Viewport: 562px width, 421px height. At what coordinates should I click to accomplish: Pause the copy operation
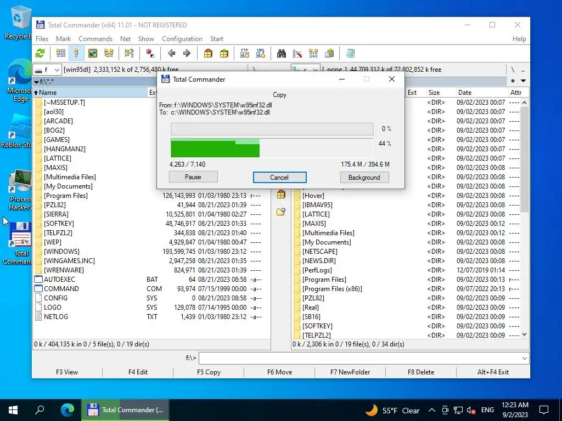pyautogui.click(x=193, y=177)
